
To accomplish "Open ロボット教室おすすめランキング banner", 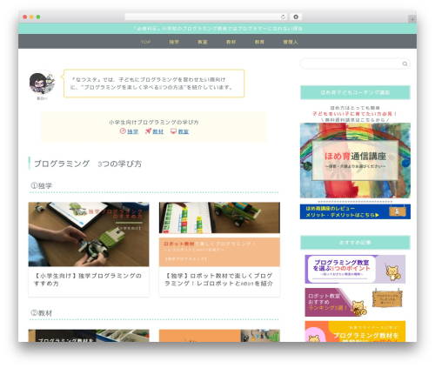I will (x=355, y=302).
